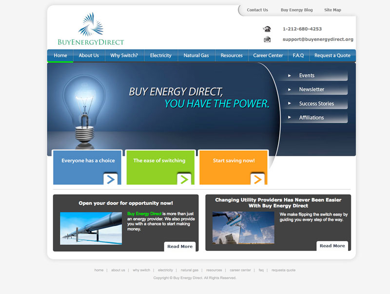Click the envelope email icon

click(267, 39)
